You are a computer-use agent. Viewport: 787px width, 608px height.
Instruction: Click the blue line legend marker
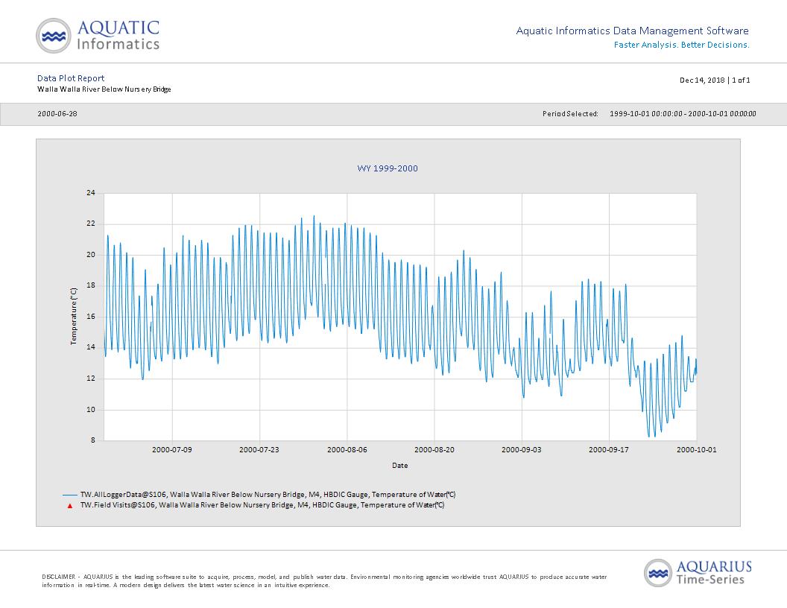click(x=70, y=495)
